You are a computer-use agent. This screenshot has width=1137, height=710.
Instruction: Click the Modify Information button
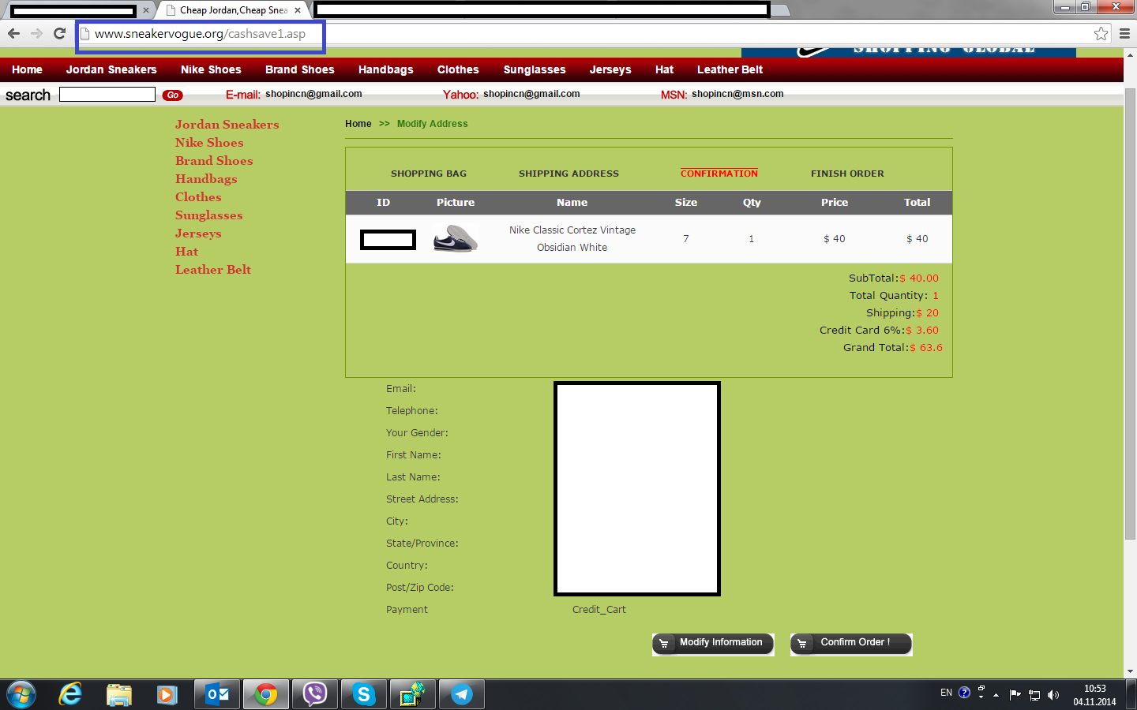pyautogui.click(x=713, y=644)
